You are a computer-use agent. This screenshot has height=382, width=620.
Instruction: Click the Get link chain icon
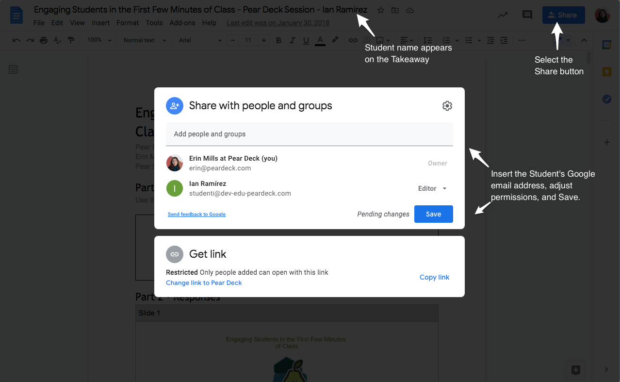tap(174, 254)
